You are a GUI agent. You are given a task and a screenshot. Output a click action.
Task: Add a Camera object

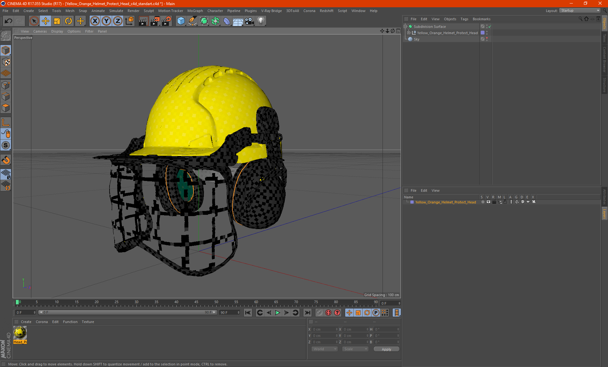tap(250, 21)
